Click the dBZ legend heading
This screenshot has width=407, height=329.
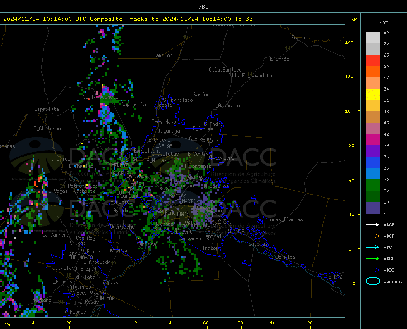pyautogui.click(x=383, y=23)
